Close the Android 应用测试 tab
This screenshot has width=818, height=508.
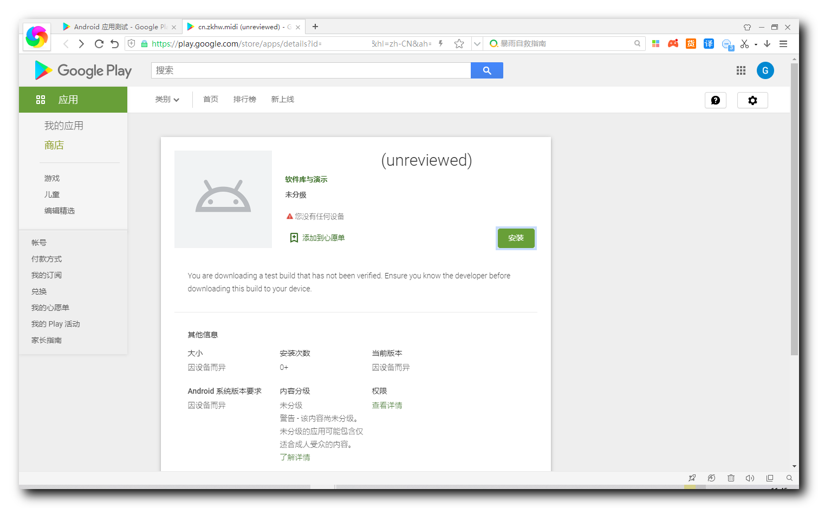pos(174,27)
